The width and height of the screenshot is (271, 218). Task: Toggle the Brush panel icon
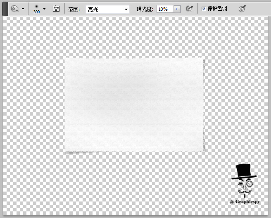[56, 9]
